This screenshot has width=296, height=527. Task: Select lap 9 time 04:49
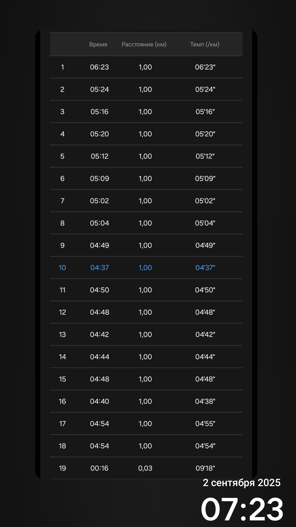(99, 245)
